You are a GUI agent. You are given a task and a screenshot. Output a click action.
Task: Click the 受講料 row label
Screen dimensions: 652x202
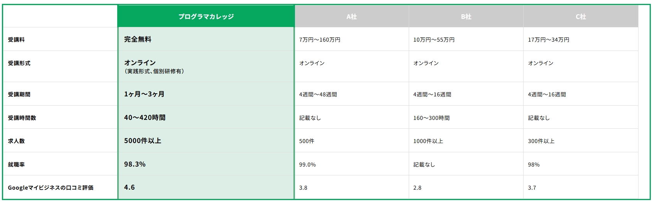16,40
